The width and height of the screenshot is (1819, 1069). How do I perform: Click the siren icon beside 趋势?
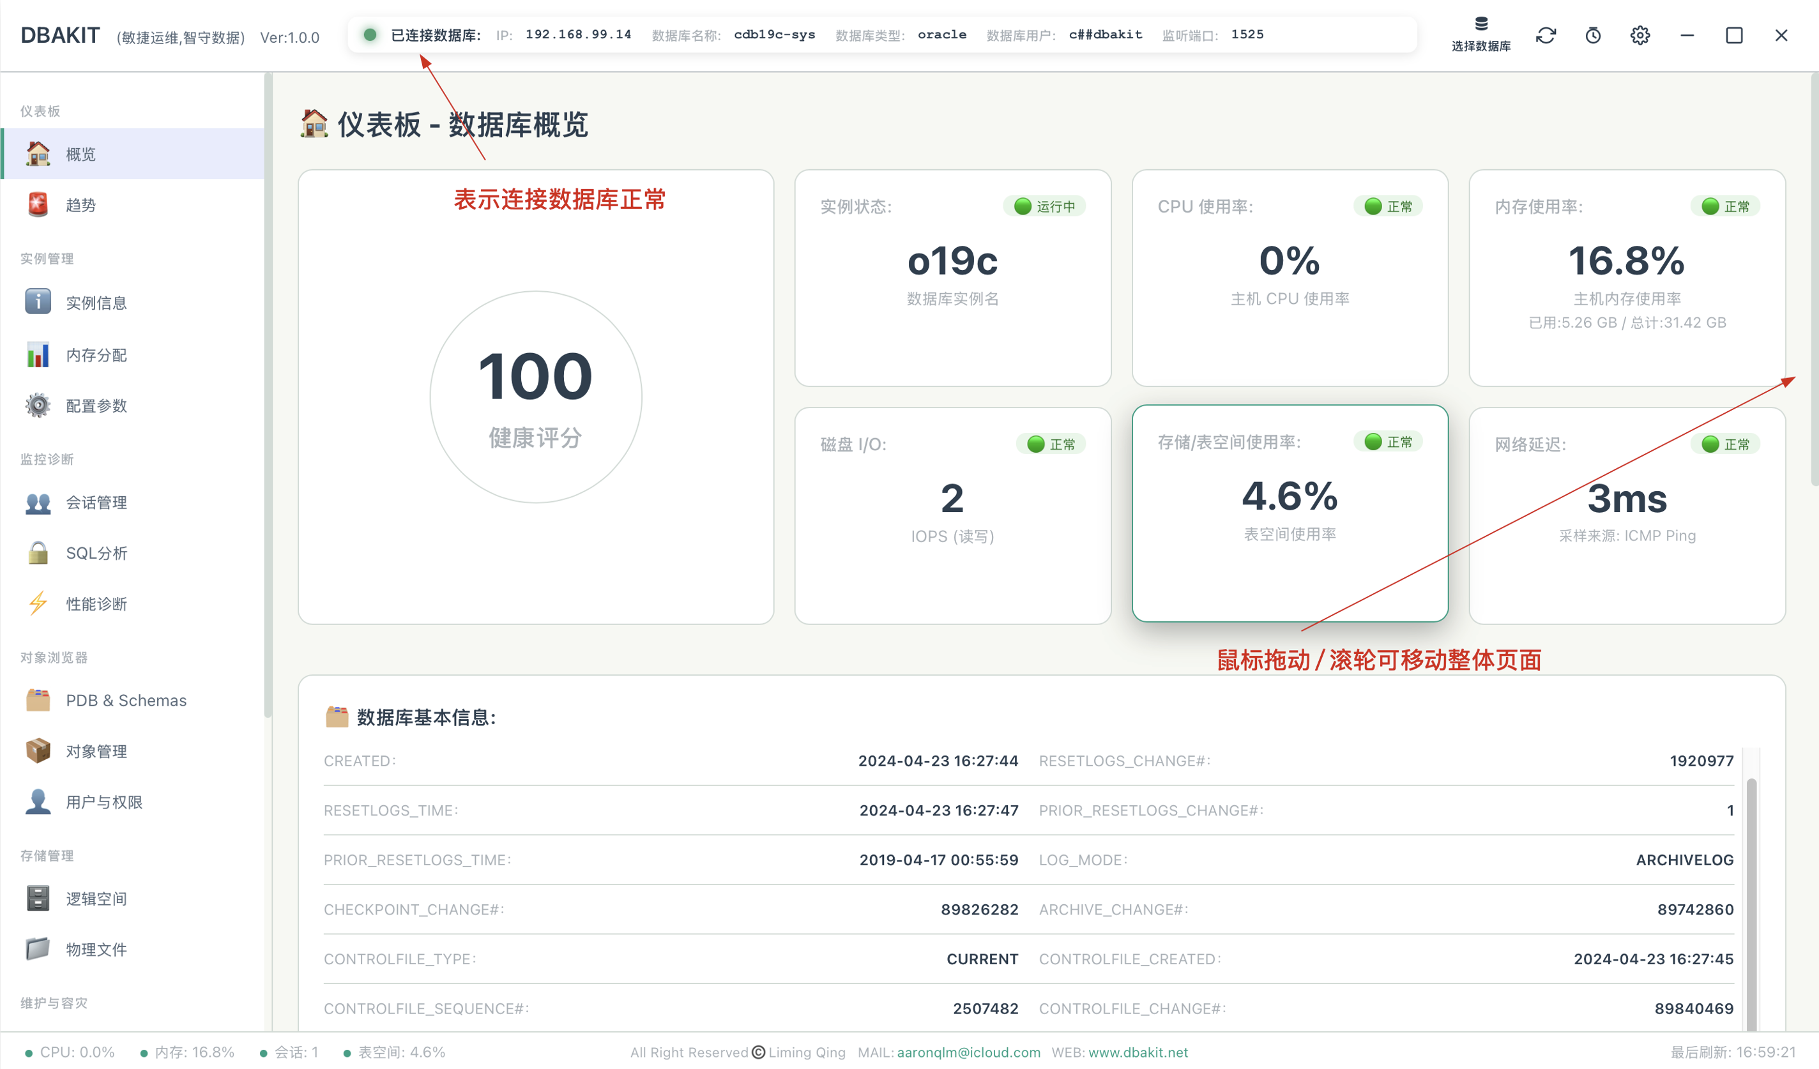(x=38, y=204)
